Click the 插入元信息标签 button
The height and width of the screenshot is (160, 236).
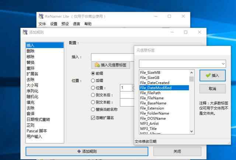pyautogui.click(x=111, y=65)
